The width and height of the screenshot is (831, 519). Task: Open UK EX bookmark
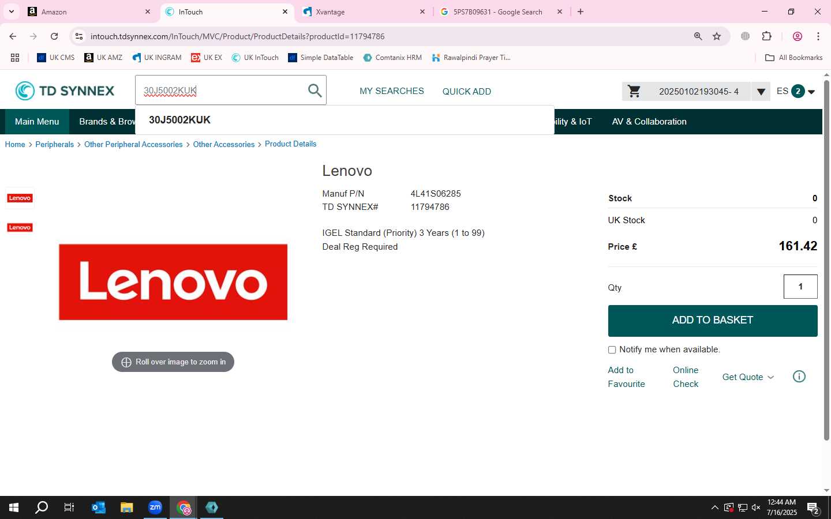pyautogui.click(x=207, y=58)
